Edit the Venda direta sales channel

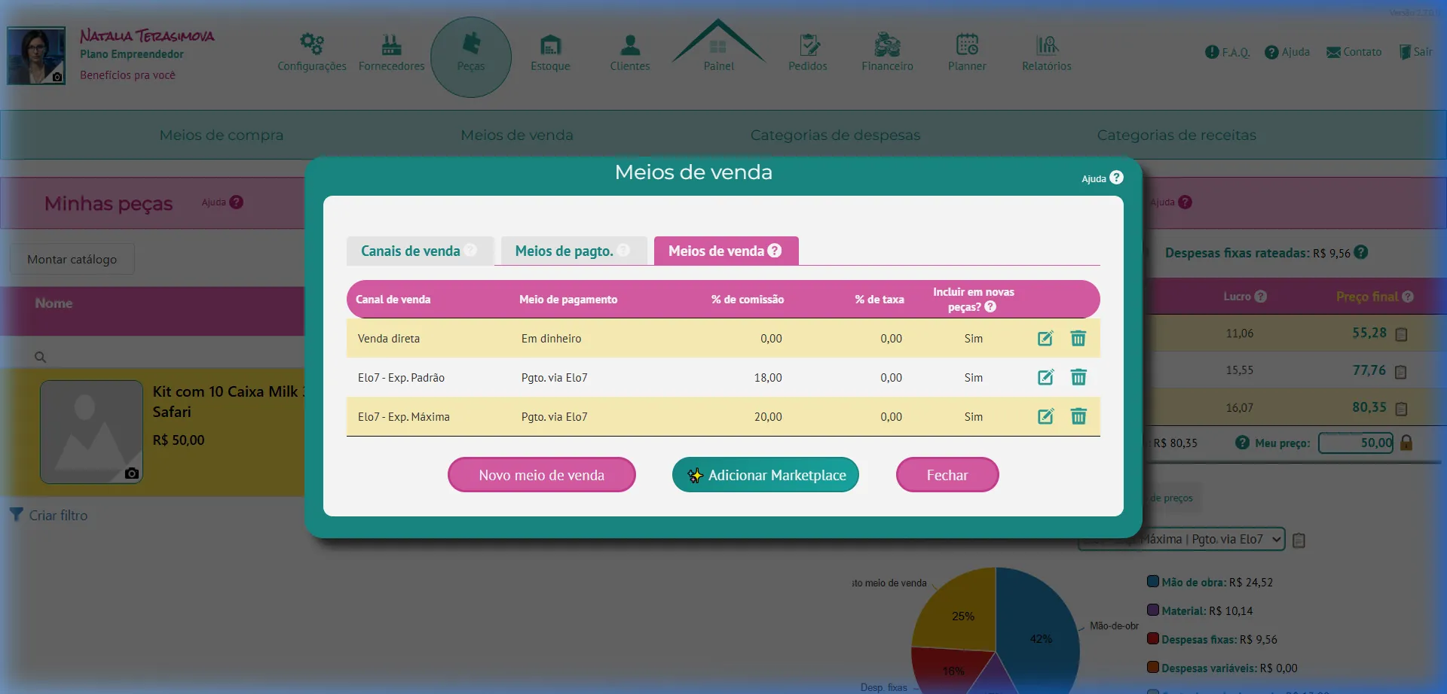point(1045,339)
